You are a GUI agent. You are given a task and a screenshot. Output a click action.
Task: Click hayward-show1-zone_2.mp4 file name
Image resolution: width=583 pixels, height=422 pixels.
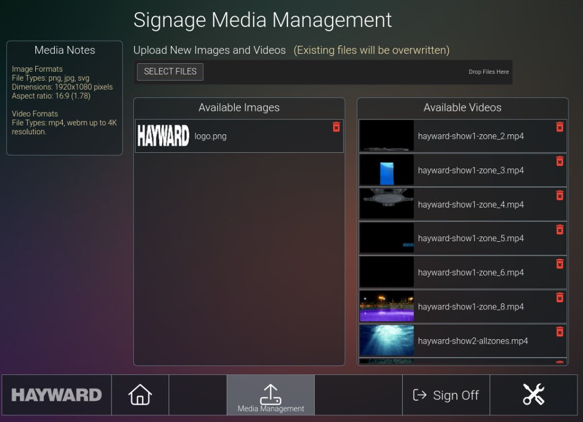[x=471, y=137]
